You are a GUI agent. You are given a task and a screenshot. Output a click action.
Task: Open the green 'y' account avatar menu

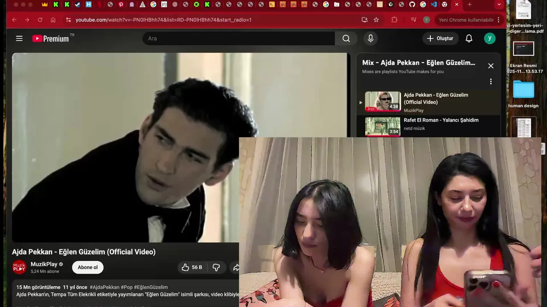[x=490, y=38]
